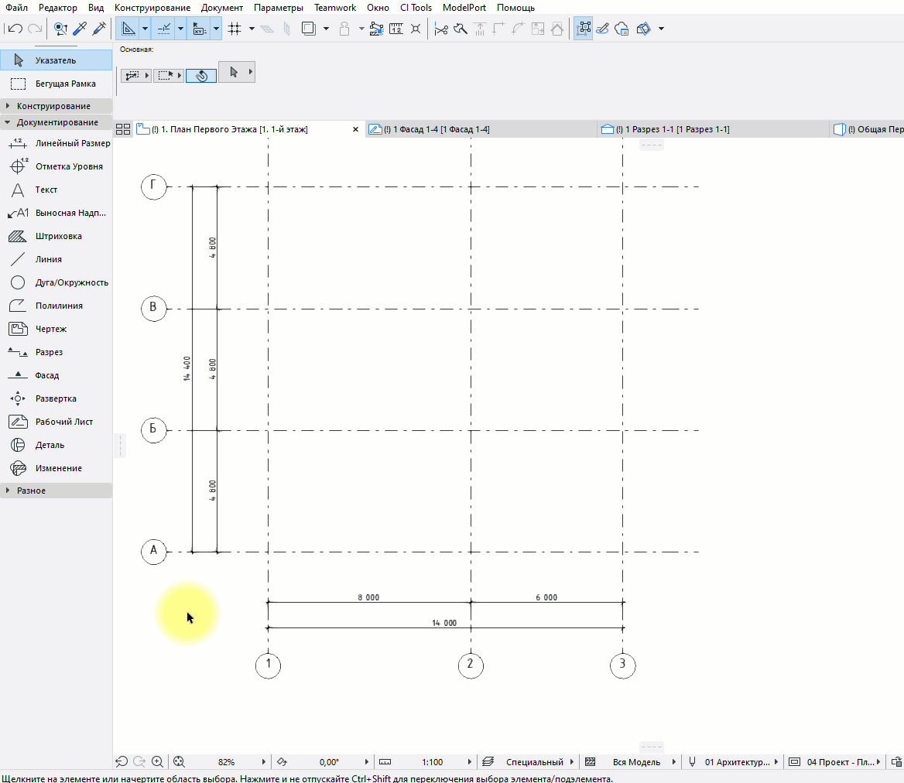
Task: Click the cloud list icon in the toolbar
Action: pyautogui.click(x=621, y=28)
